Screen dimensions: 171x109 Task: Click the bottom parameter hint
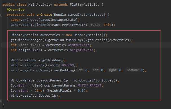point(132,70)
